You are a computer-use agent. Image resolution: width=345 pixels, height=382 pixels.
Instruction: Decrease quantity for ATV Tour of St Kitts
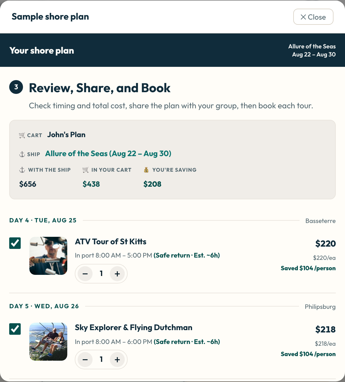(x=85, y=274)
